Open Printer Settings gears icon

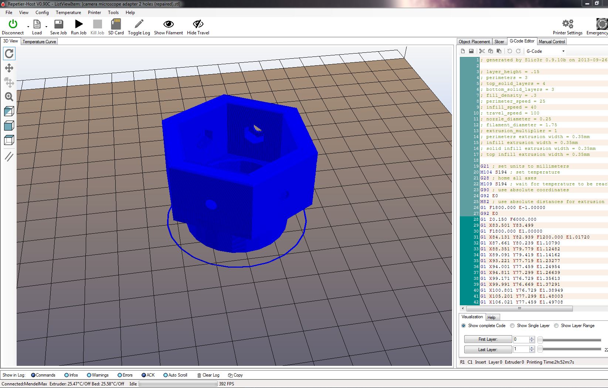pos(568,24)
